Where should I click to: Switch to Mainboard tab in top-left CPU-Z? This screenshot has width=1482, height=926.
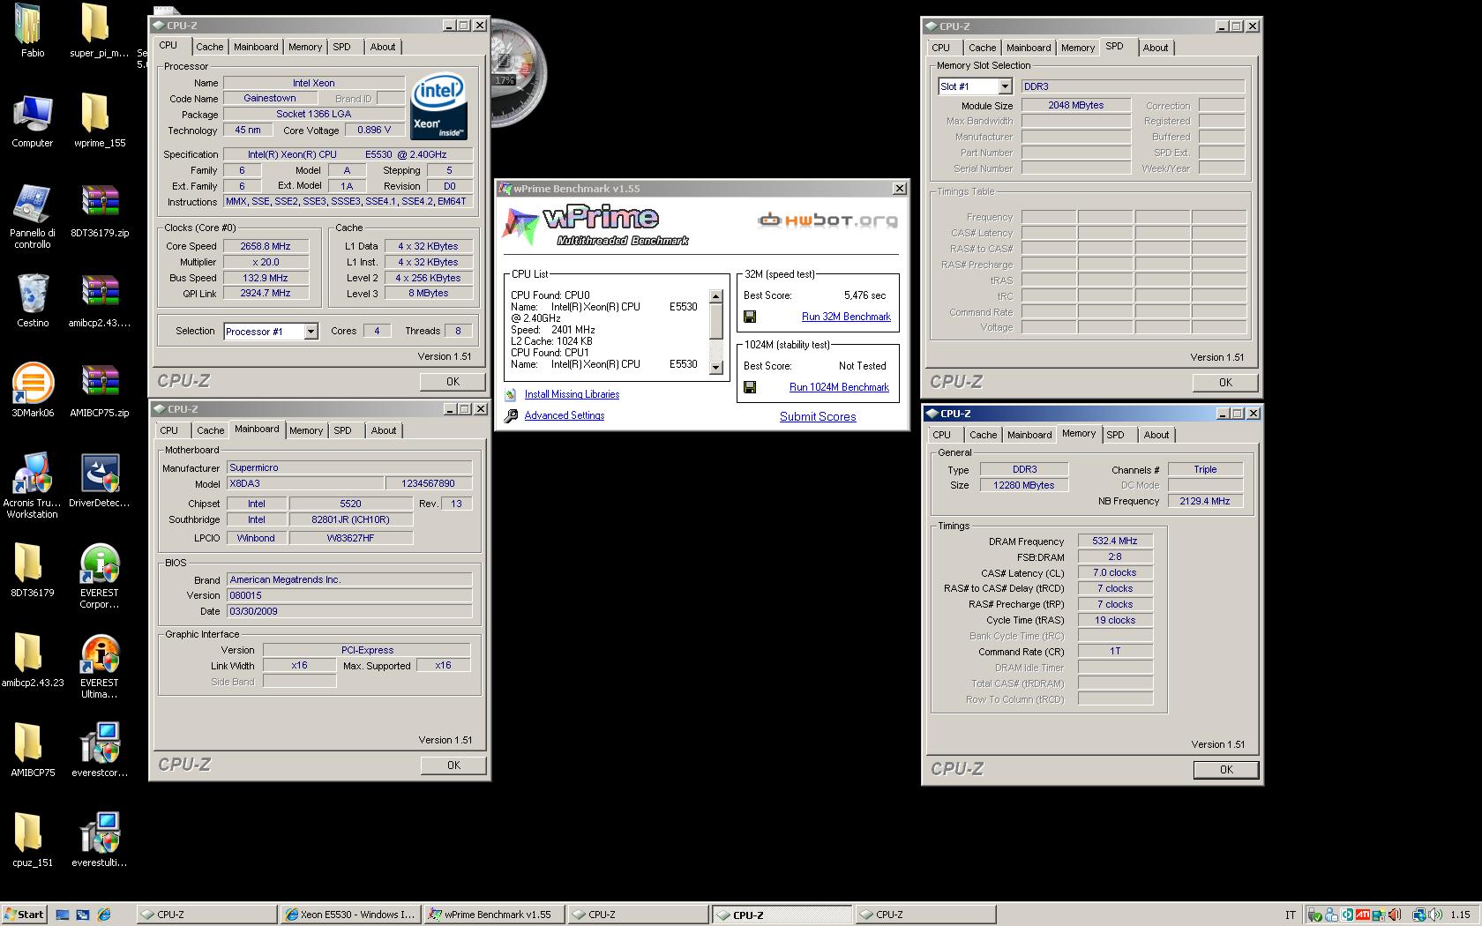256,47
